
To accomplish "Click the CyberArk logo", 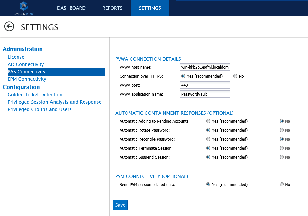I will tap(23, 8).
